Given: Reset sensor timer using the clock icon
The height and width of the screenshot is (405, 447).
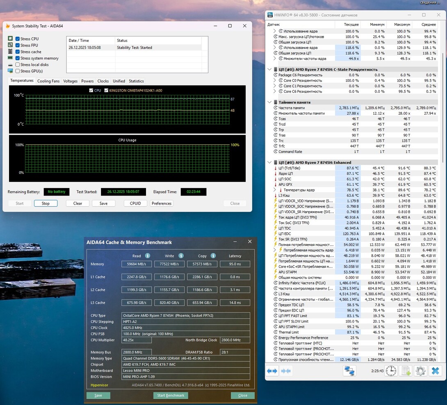Looking at the screenshot, I should (391, 371).
